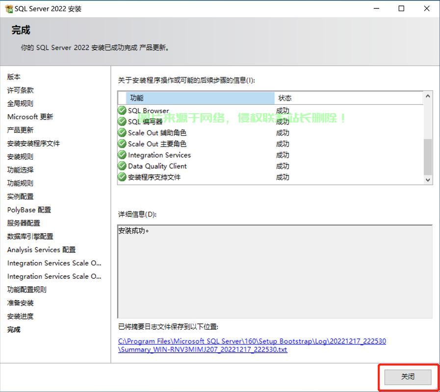Click the 全局规则 step in sidebar
The height and width of the screenshot is (392, 440).
pyautogui.click(x=20, y=103)
